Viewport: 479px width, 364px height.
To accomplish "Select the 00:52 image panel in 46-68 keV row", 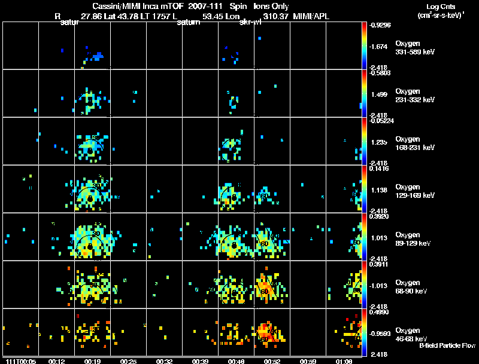I will tap(272, 332).
